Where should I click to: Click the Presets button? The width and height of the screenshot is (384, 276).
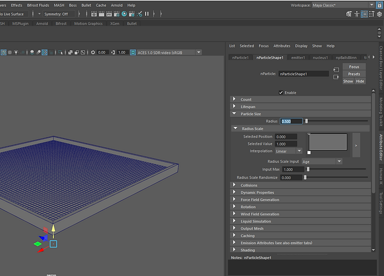[354, 74]
